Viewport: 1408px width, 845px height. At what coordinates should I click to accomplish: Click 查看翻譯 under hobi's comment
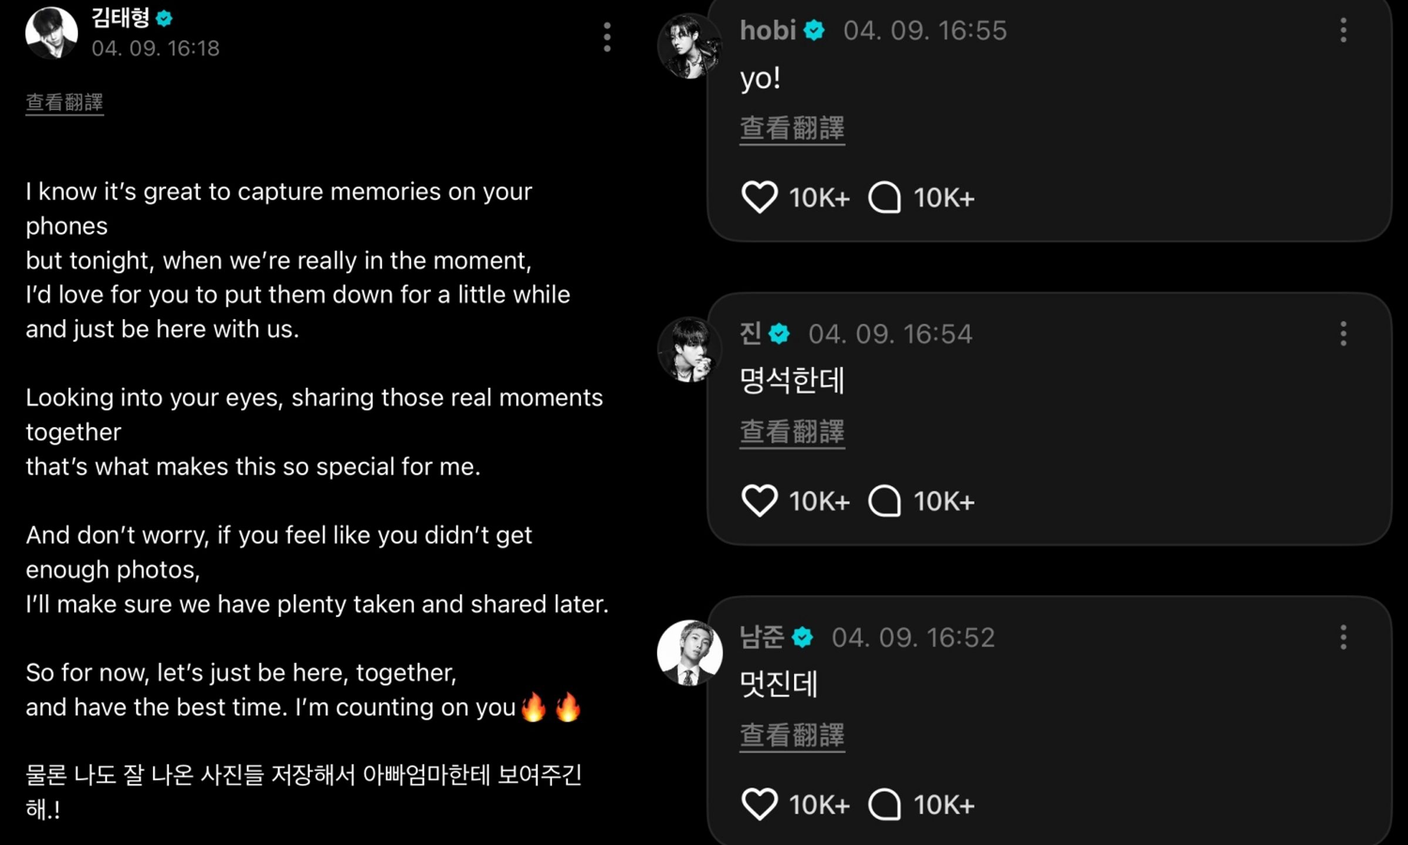[x=792, y=129]
